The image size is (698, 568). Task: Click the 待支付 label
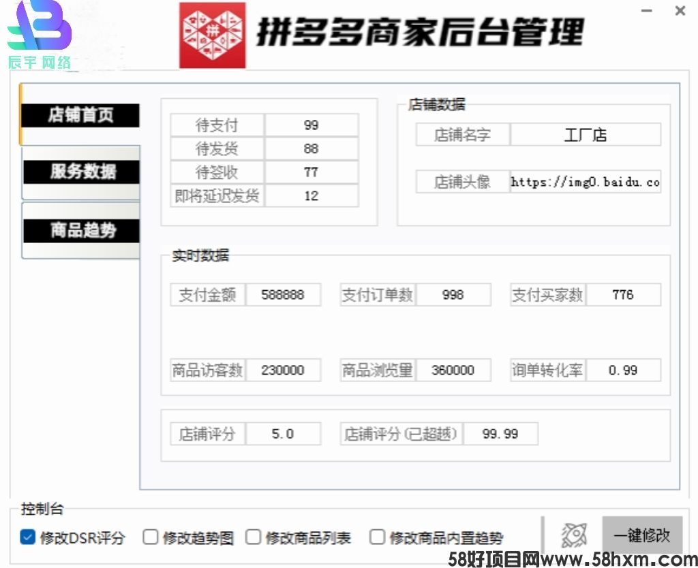click(x=217, y=125)
